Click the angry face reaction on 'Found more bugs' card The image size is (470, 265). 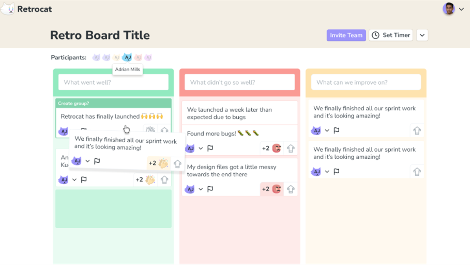point(277,148)
